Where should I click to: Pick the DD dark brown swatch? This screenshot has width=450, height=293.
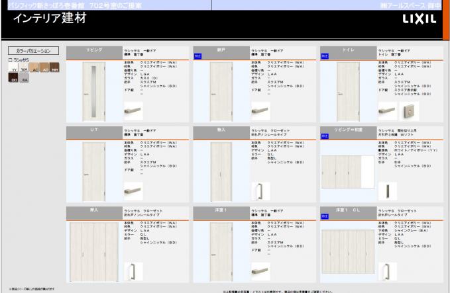coord(13,77)
